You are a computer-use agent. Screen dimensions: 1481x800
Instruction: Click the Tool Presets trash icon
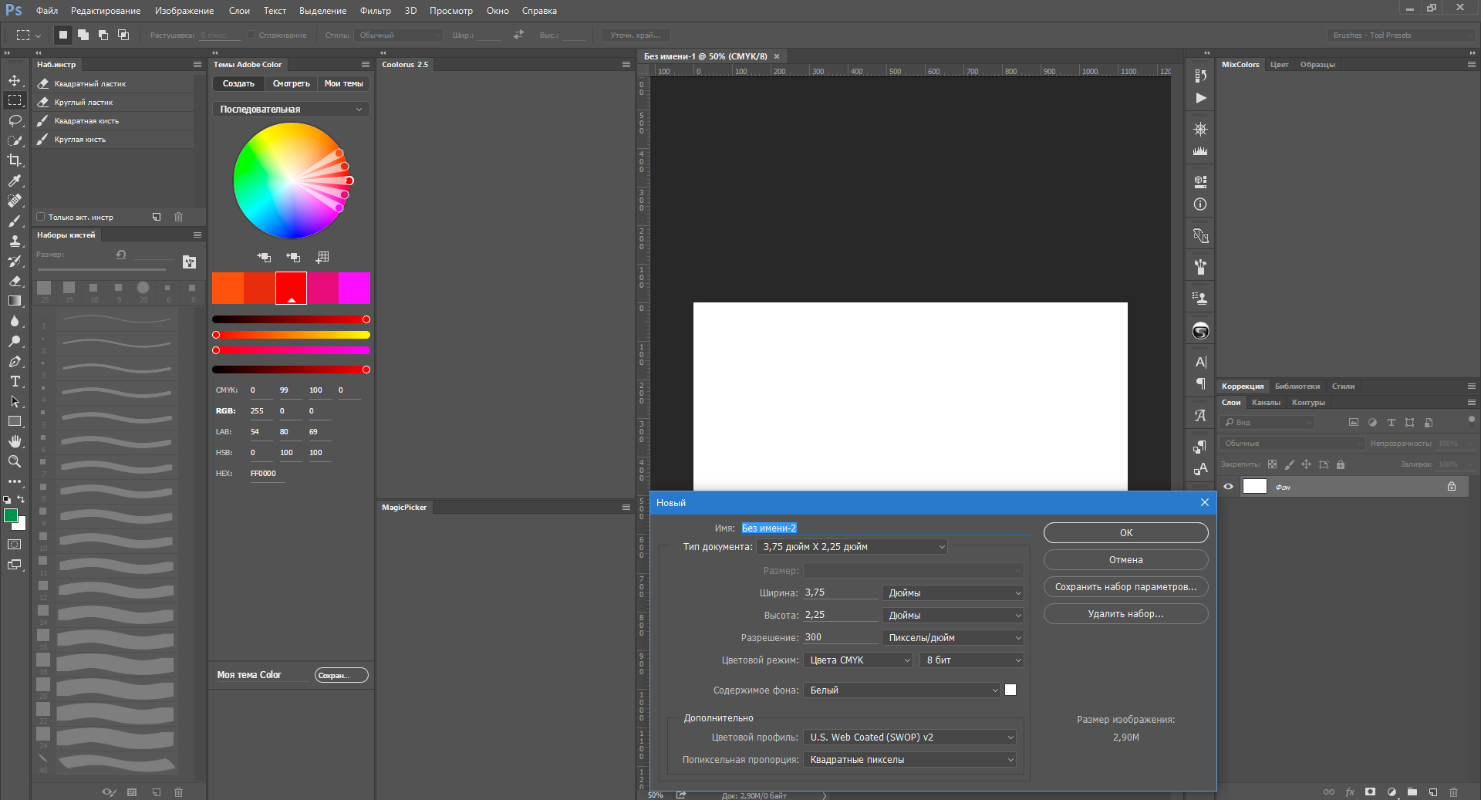[178, 218]
